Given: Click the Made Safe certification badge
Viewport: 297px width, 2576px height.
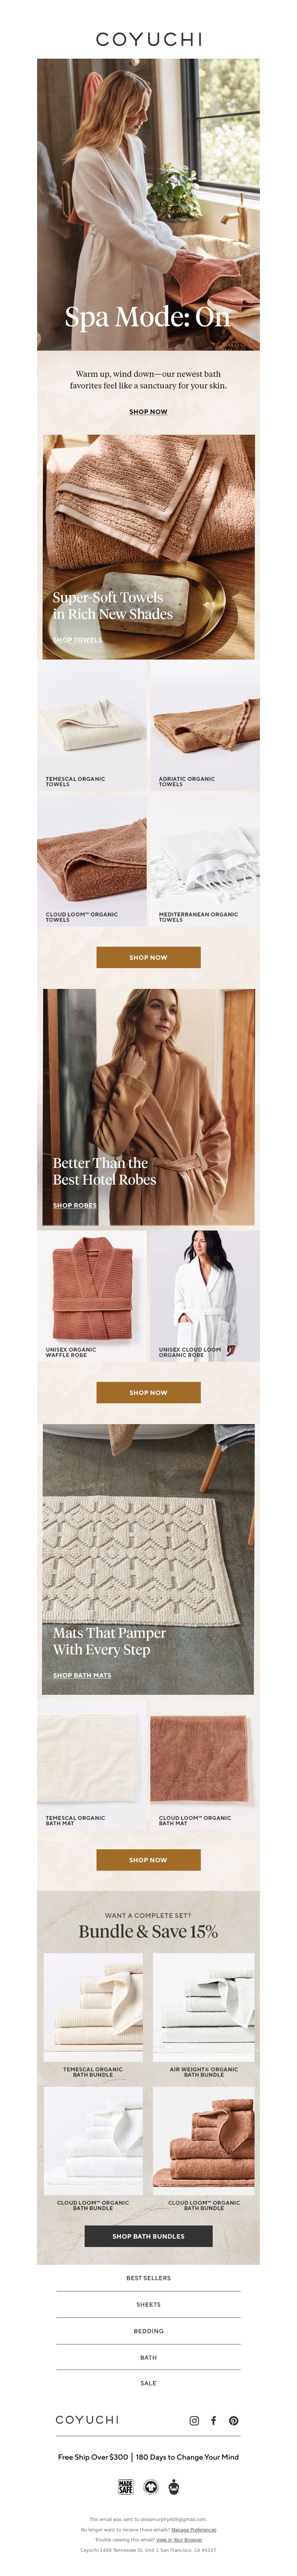Looking at the screenshot, I should 126,2487.
